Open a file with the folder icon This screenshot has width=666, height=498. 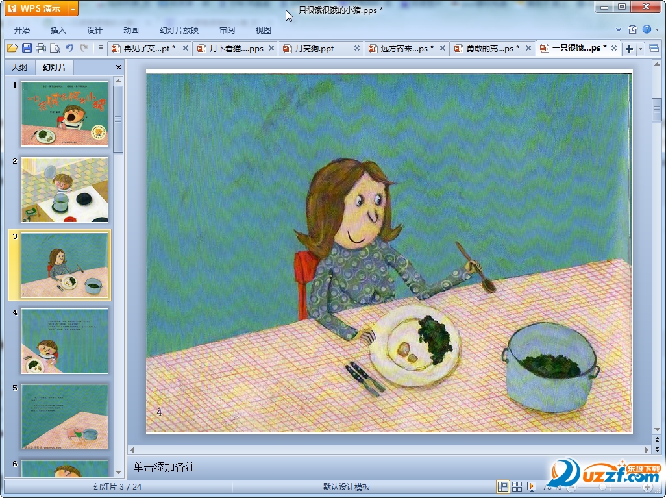[12, 48]
